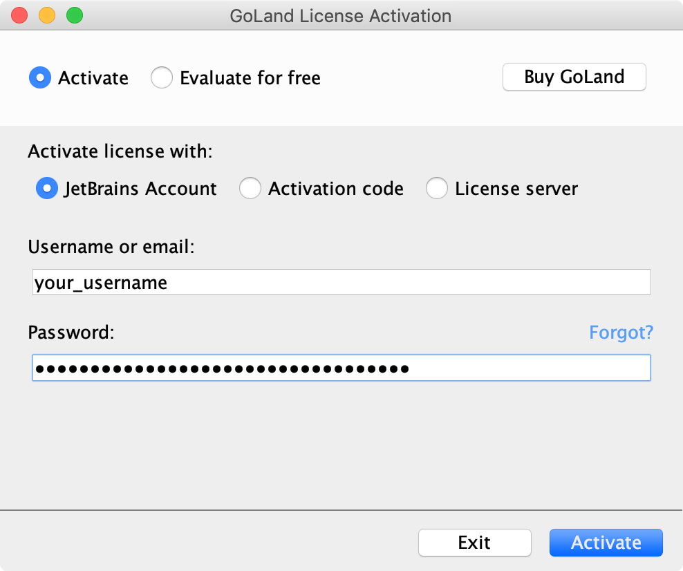
Task: Focus the Username or email field
Action: coord(341,282)
